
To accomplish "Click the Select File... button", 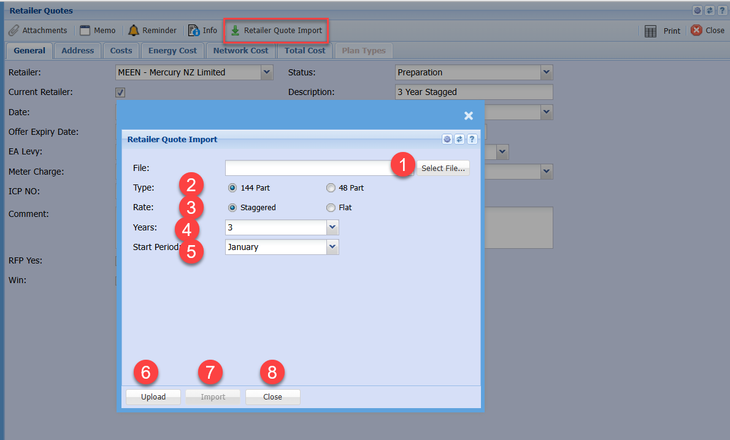I will click(x=443, y=169).
